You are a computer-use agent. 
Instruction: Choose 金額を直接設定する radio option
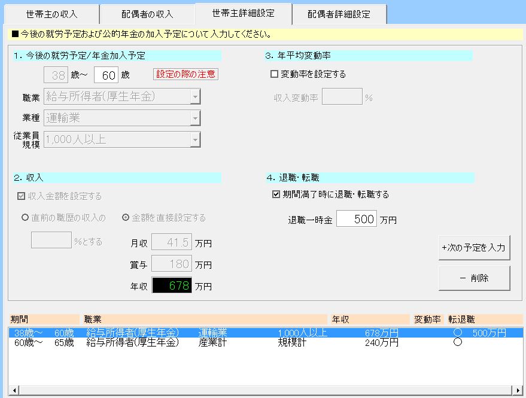(x=126, y=218)
